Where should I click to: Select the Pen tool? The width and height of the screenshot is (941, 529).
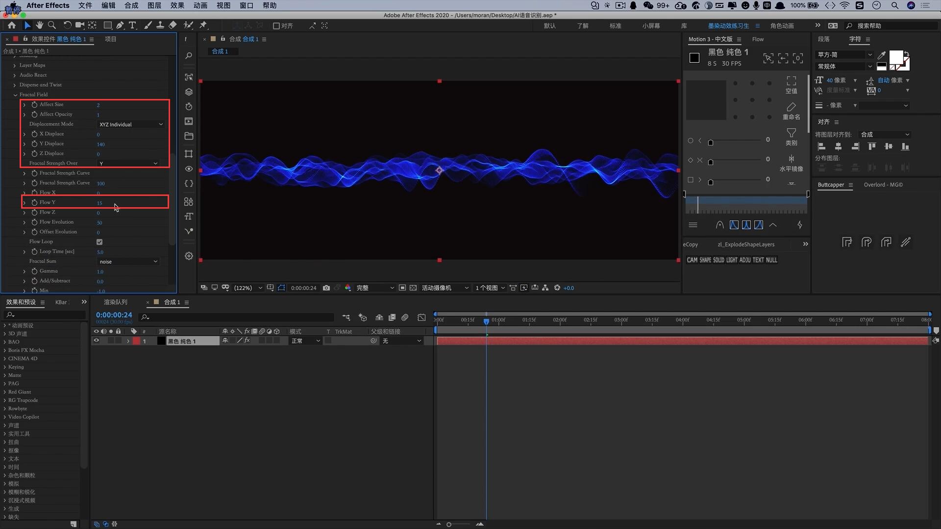(x=120, y=25)
